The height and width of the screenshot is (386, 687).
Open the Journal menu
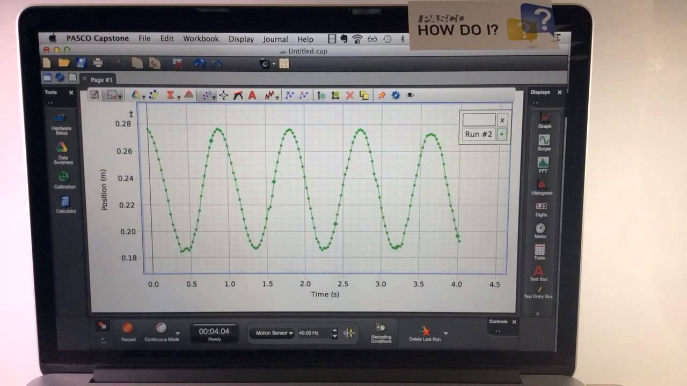click(x=275, y=39)
